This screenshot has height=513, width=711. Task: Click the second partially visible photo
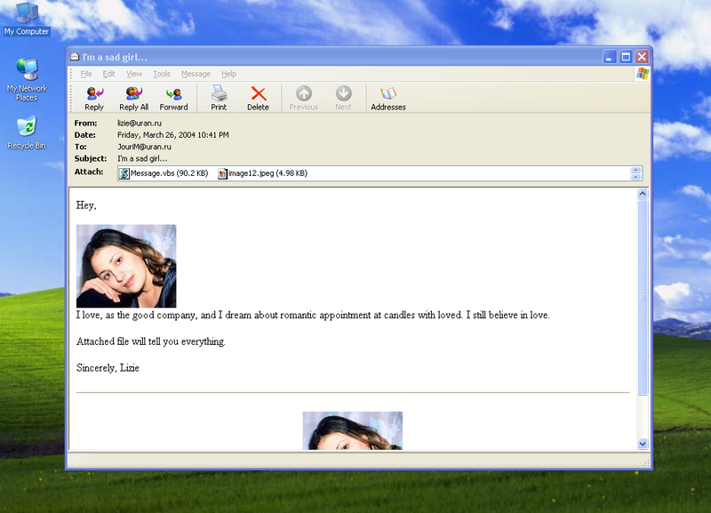point(352,430)
